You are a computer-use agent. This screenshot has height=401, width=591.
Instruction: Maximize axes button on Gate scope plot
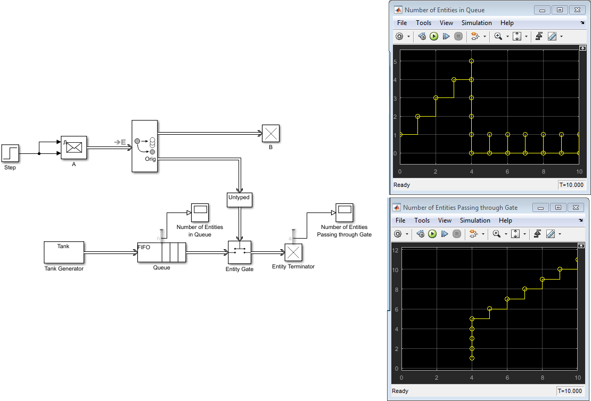tap(581, 245)
